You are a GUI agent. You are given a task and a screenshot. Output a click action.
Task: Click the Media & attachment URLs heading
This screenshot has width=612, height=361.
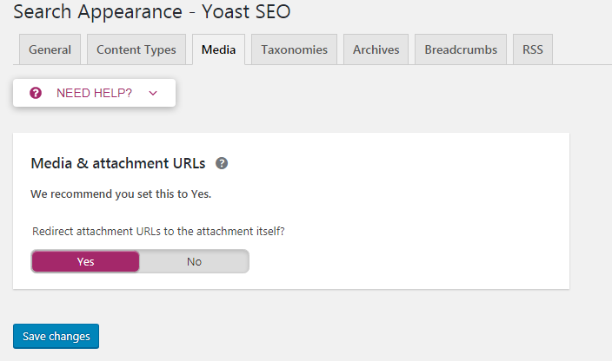[118, 163]
